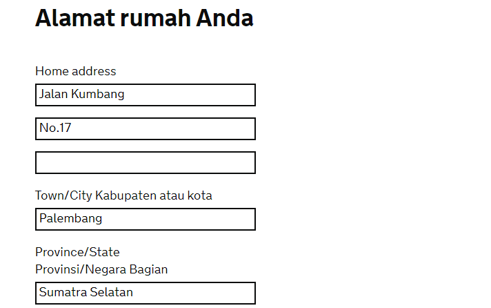The height and width of the screenshot is (308, 491).
Task: Select the empty third address line field
Action: [145, 162]
